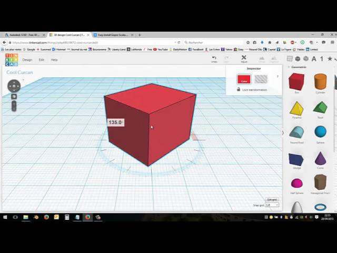This screenshot has height=253, width=337.
Task: Click the taskbar clock
Action: (327, 217)
